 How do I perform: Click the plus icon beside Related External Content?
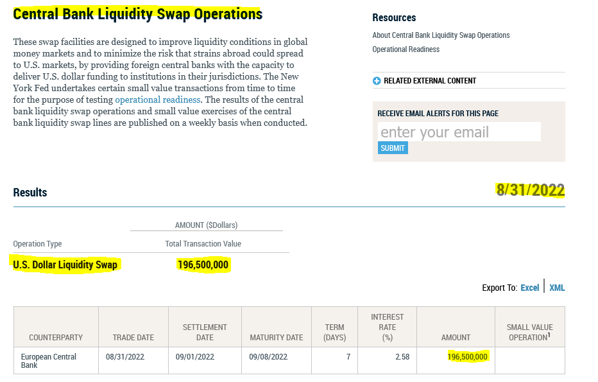click(377, 81)
